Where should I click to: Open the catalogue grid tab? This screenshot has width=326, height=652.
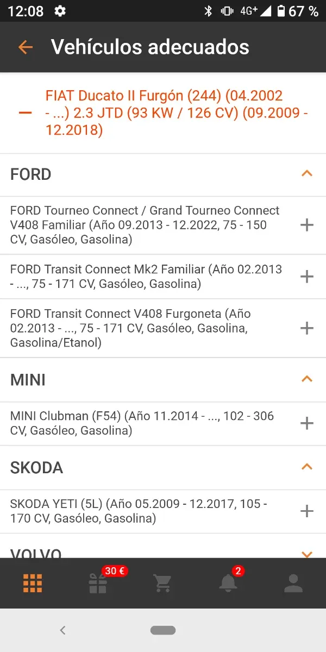[33, 583]
